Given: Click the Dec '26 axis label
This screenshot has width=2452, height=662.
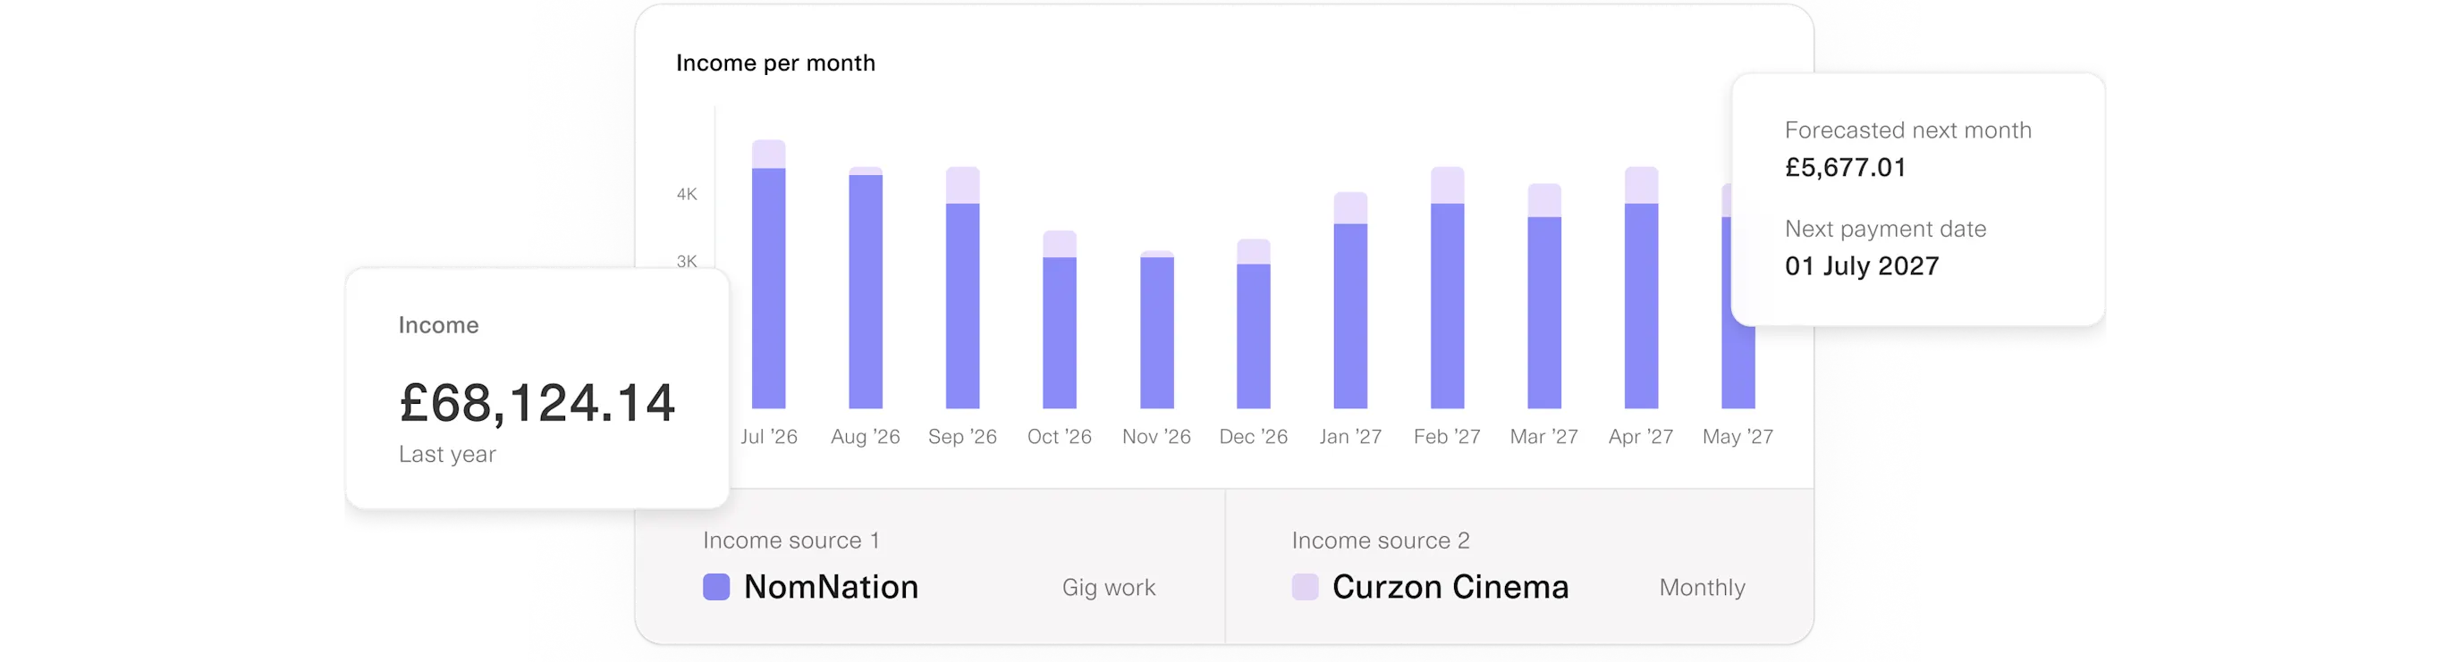Looking at the screenshot, I should click(1254, 437).
